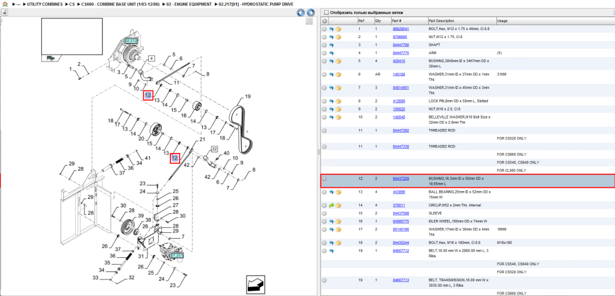Open part number 443898 link

click(x=399, y=192)
